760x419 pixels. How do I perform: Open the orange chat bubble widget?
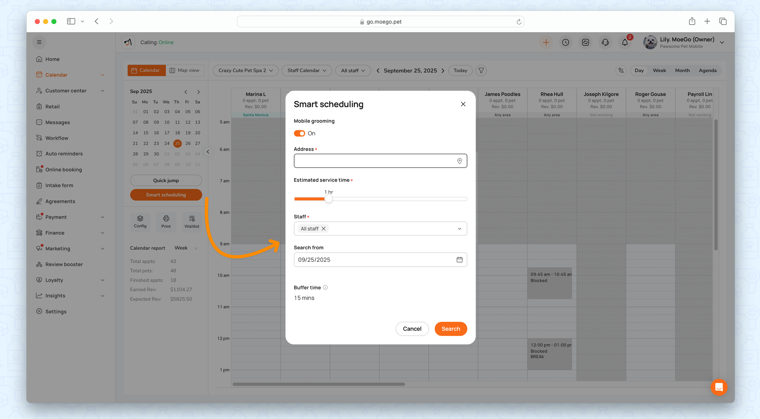pyautogui.click(x=719, y=387)
